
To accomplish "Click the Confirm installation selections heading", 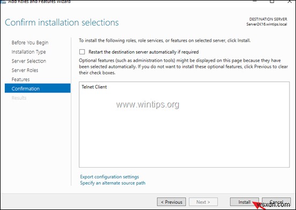I will point(62,22).
